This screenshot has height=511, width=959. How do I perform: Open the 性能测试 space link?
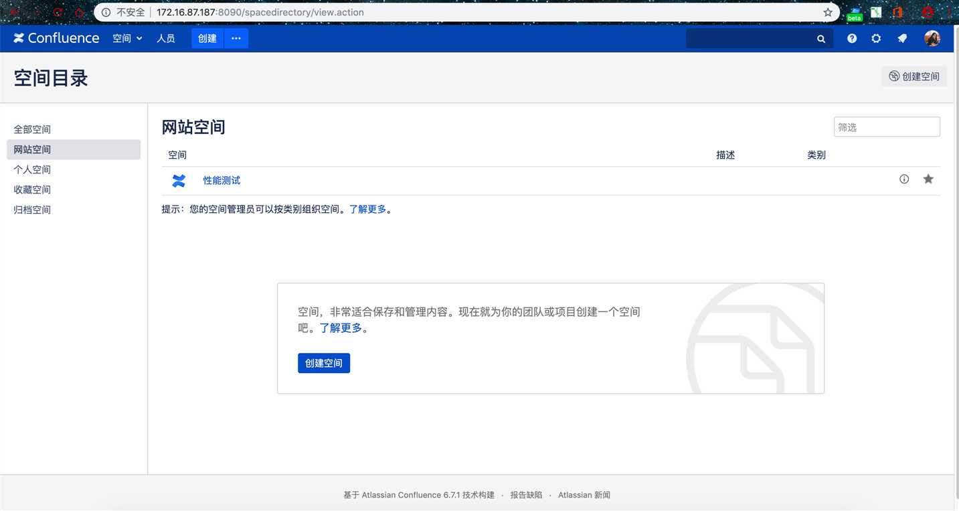222,180
